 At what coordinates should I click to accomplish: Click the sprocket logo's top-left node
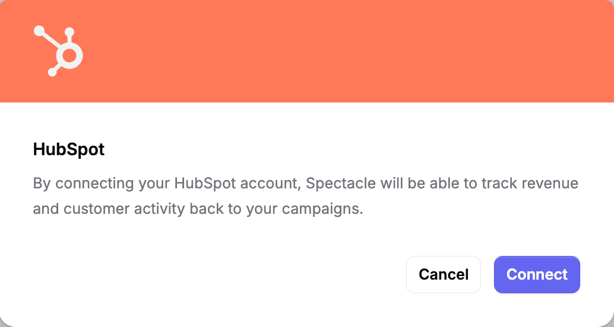39,30
